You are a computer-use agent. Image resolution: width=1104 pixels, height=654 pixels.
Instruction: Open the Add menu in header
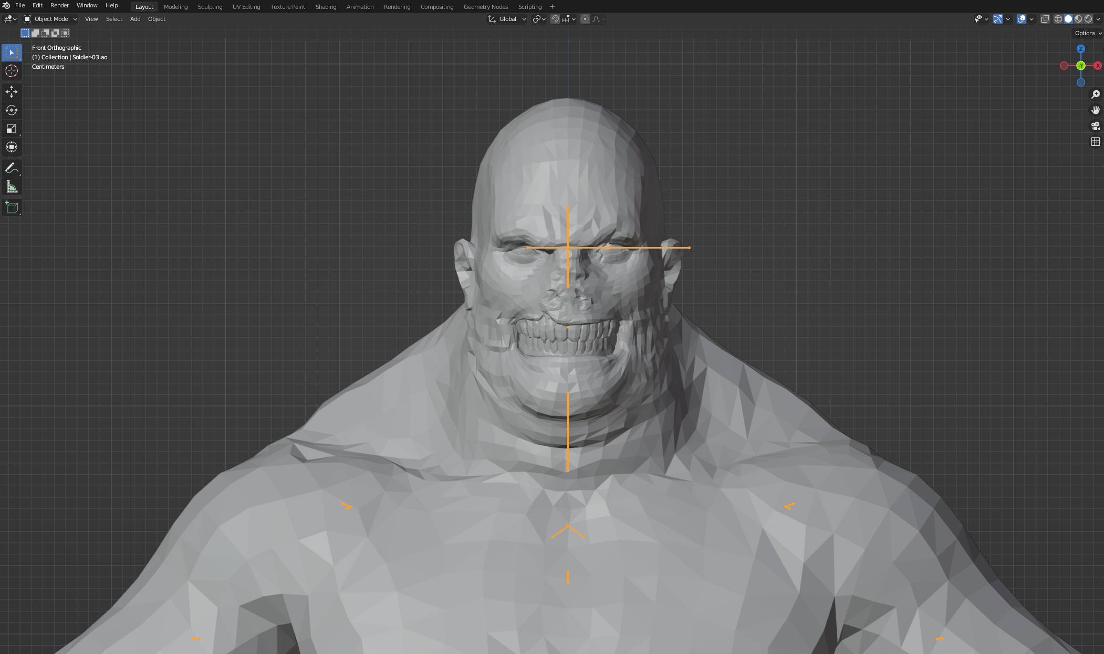point(135,19)
